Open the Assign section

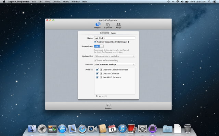[x=118, y=25]
